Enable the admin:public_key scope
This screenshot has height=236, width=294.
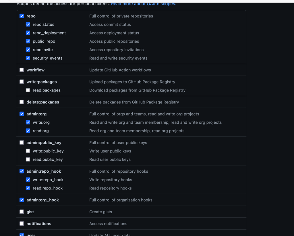[x=22, y=142]
